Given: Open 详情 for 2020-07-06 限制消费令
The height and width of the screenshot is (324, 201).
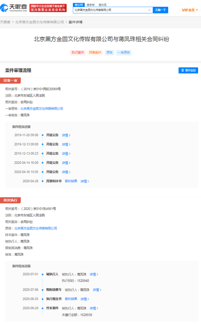Looking at the screenshot, I should [x=97, y=290].
